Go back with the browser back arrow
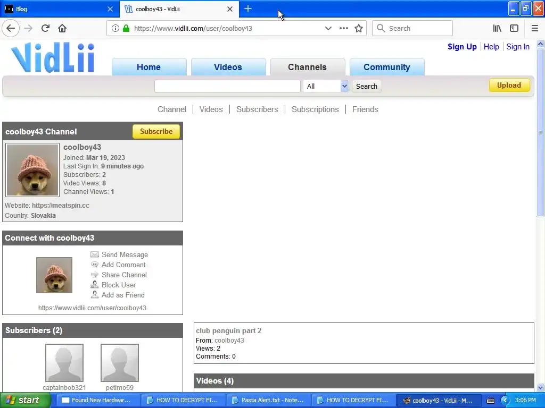 tap(11, 28)
